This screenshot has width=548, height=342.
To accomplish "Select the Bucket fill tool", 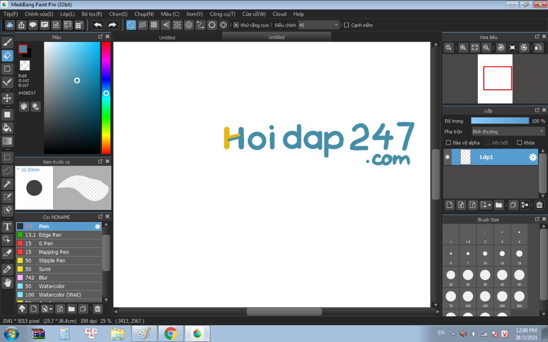I will coord(7,128).
